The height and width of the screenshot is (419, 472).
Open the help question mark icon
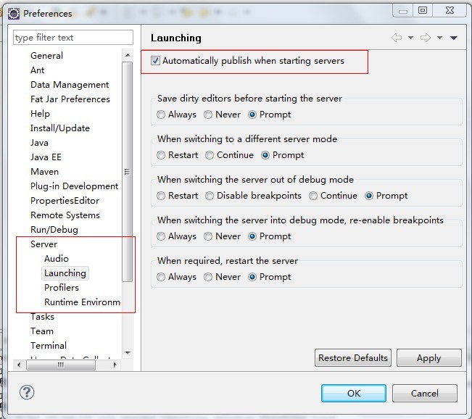[27, 392]
